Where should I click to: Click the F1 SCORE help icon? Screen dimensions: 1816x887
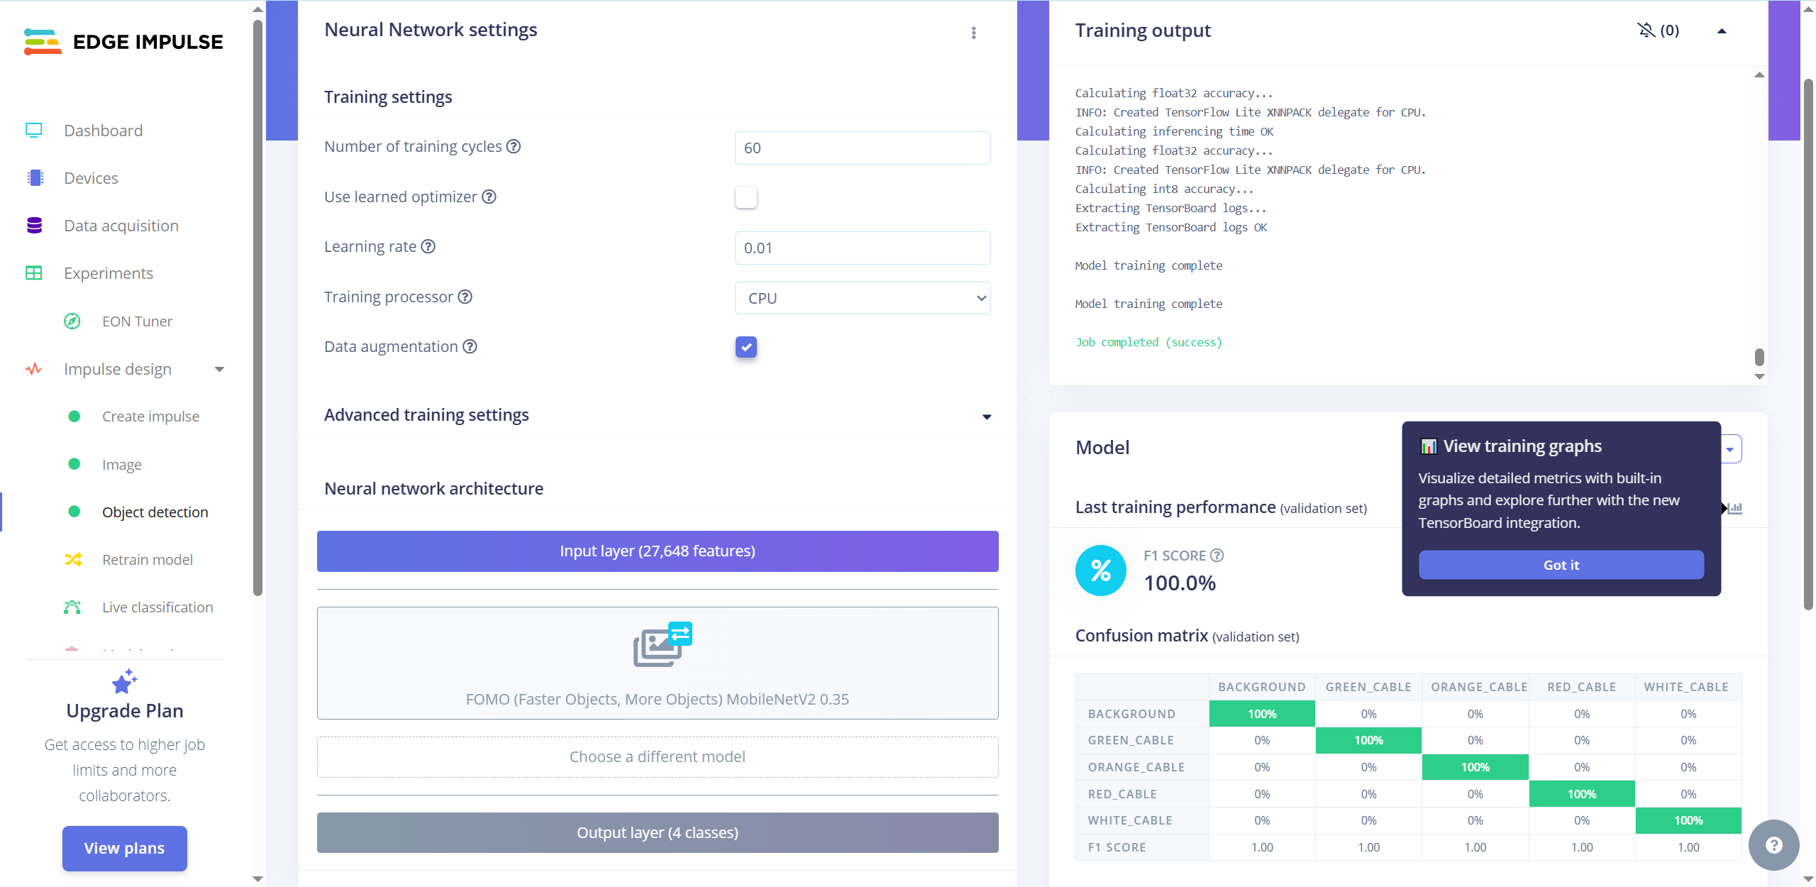(1217, 556)
